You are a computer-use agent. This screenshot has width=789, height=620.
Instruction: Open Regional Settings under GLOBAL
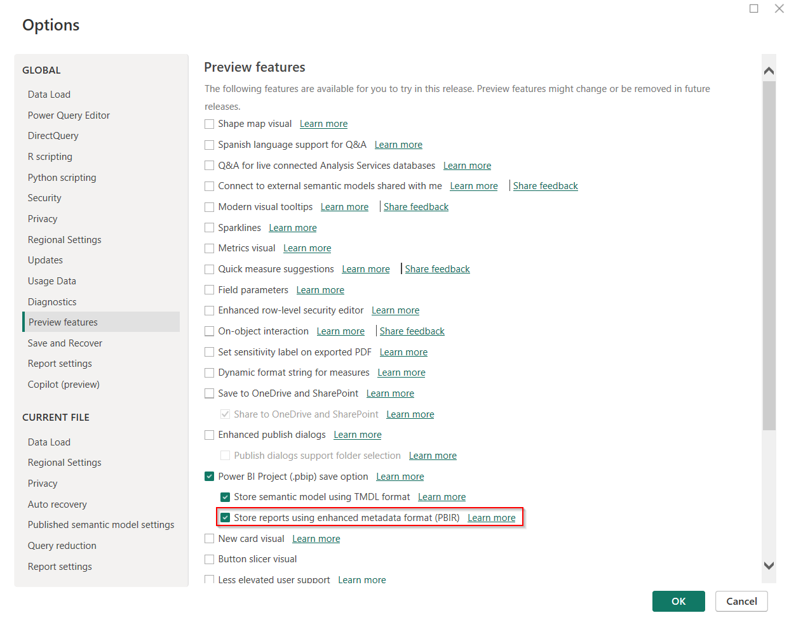click(64, 240)
